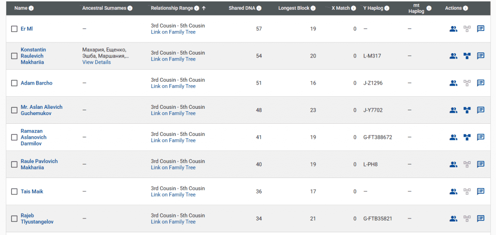
Task: Click Link on Family Tree for Tais Maik
Action: tap(173, 195)
